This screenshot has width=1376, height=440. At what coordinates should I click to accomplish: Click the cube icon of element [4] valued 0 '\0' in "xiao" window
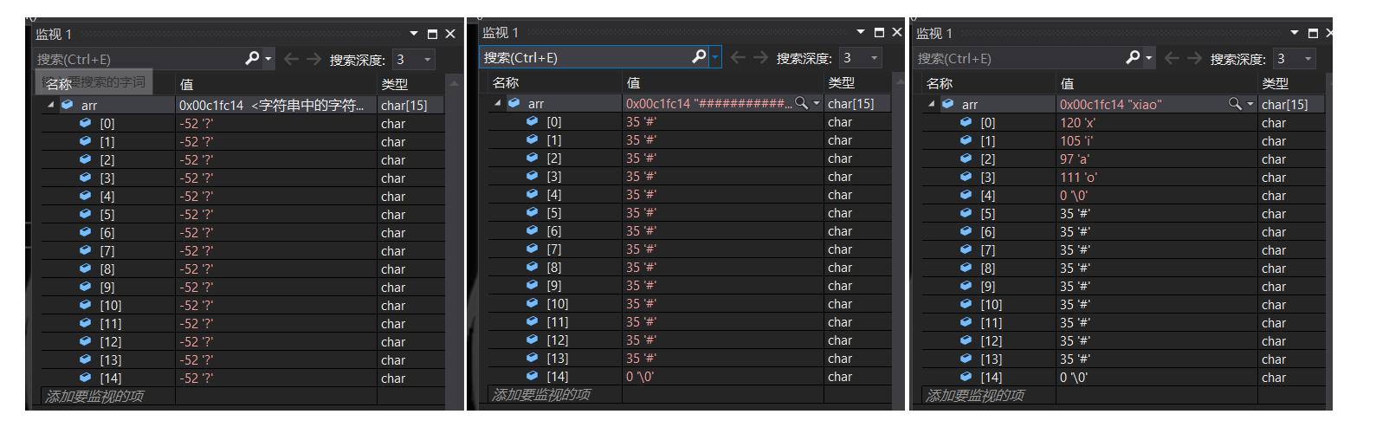coord(966,195)
